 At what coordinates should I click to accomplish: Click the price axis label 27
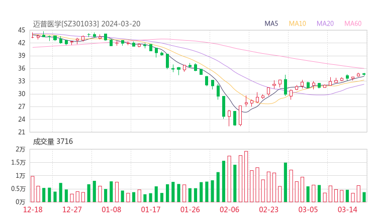[22, 106]
